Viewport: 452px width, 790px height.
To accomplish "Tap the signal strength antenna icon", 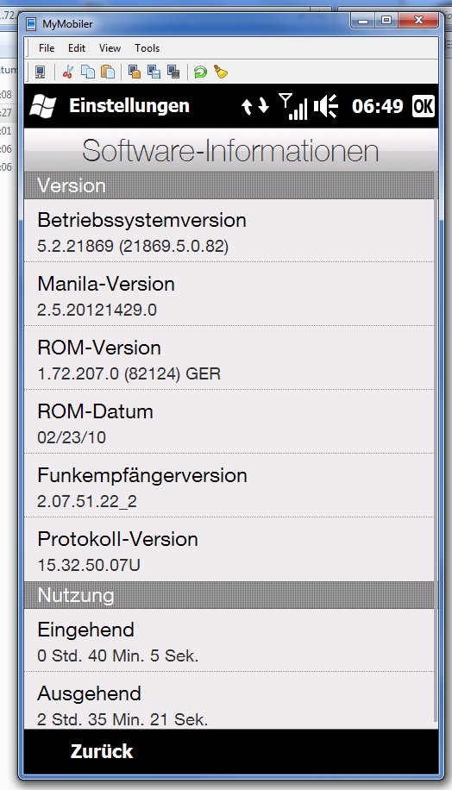I will pos(292,106).
